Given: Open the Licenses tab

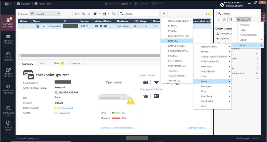Looking at the screenshot, I should click(x=75, y=63).
